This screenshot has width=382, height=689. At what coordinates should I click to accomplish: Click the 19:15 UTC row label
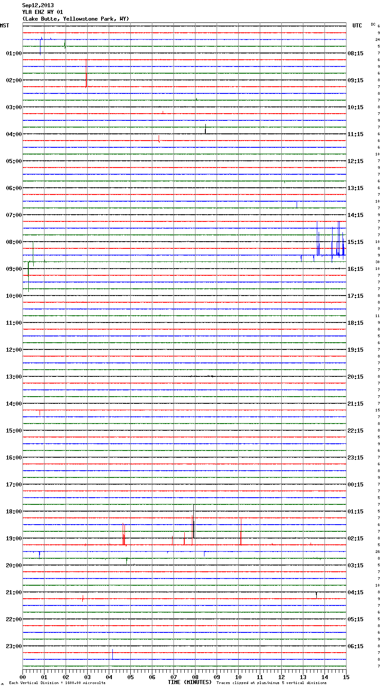click(355, 350)
